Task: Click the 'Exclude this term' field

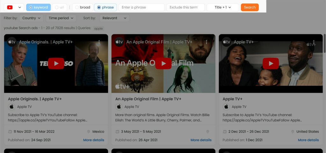Action: tap(186, 7)
